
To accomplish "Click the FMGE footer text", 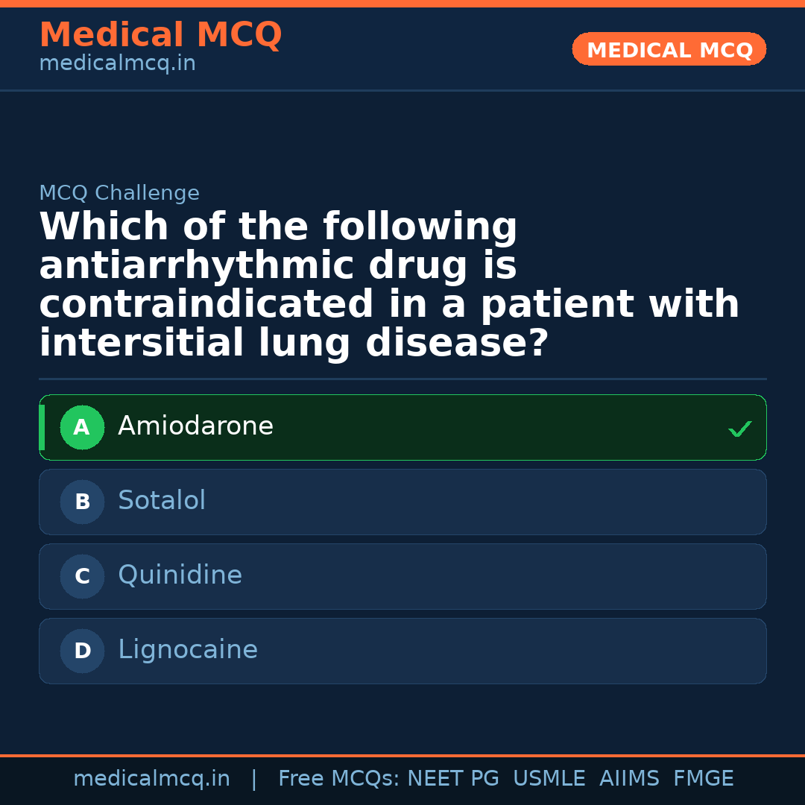I will coord(704,779).
